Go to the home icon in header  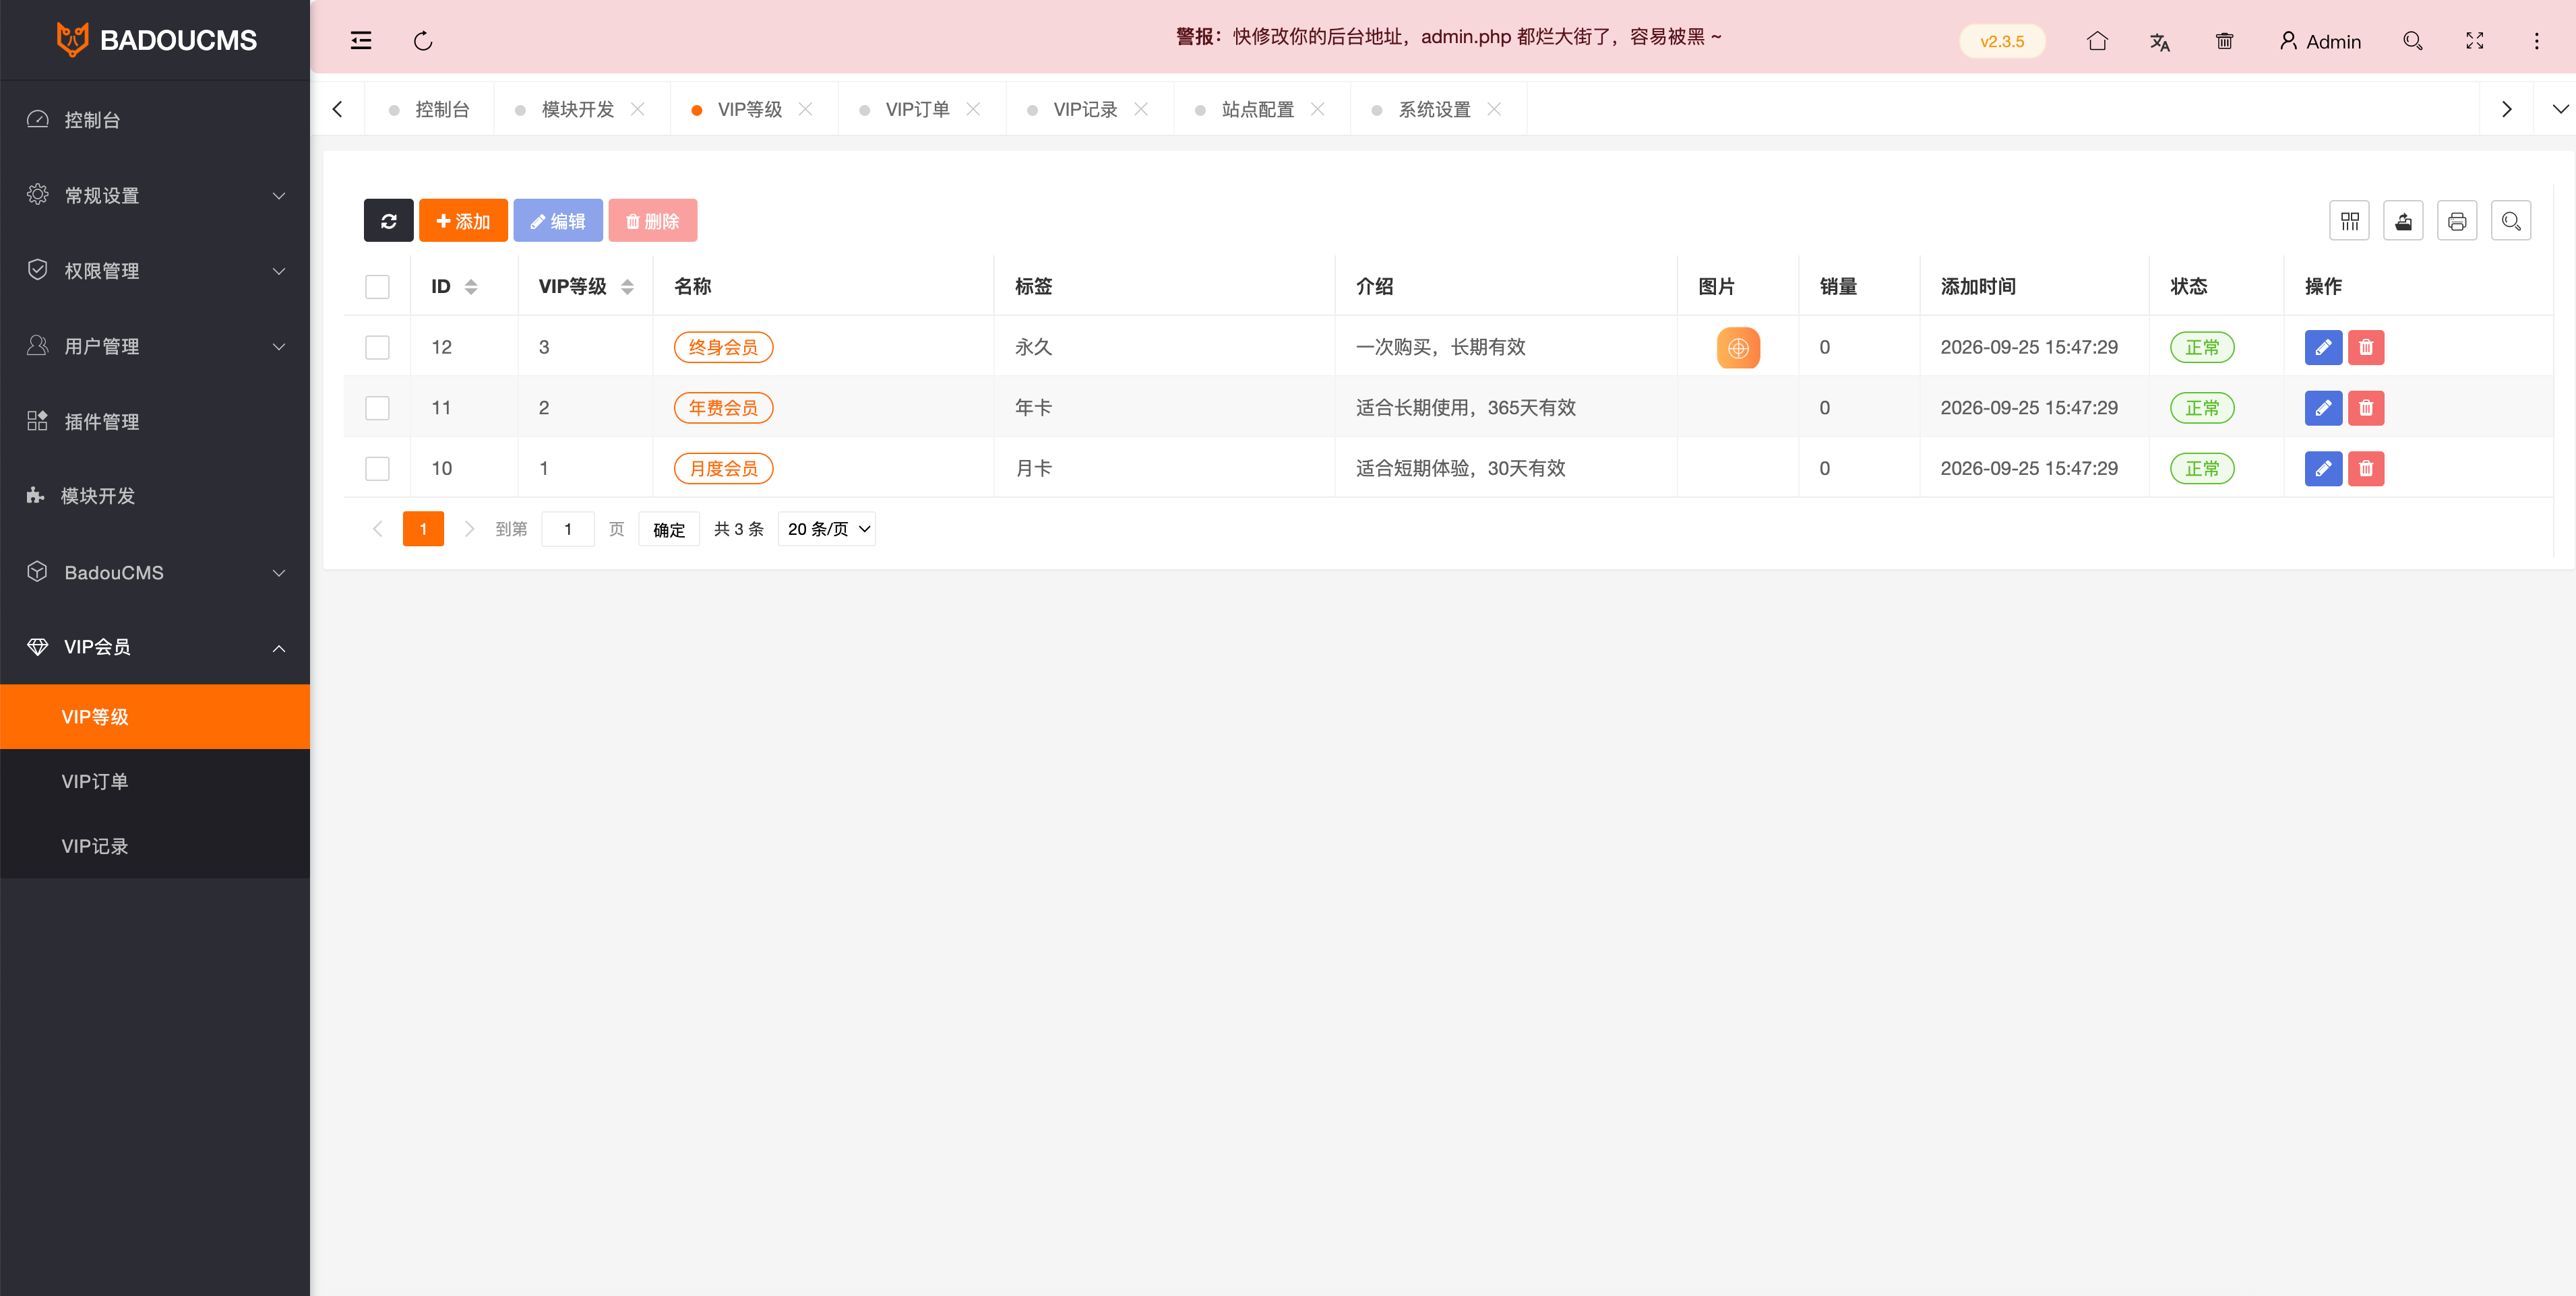click(2097, 41)
